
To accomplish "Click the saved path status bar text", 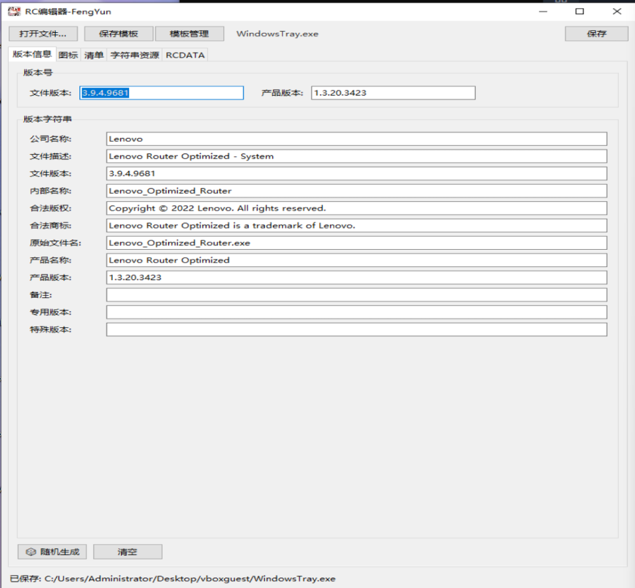I will (x=172, y=578).
